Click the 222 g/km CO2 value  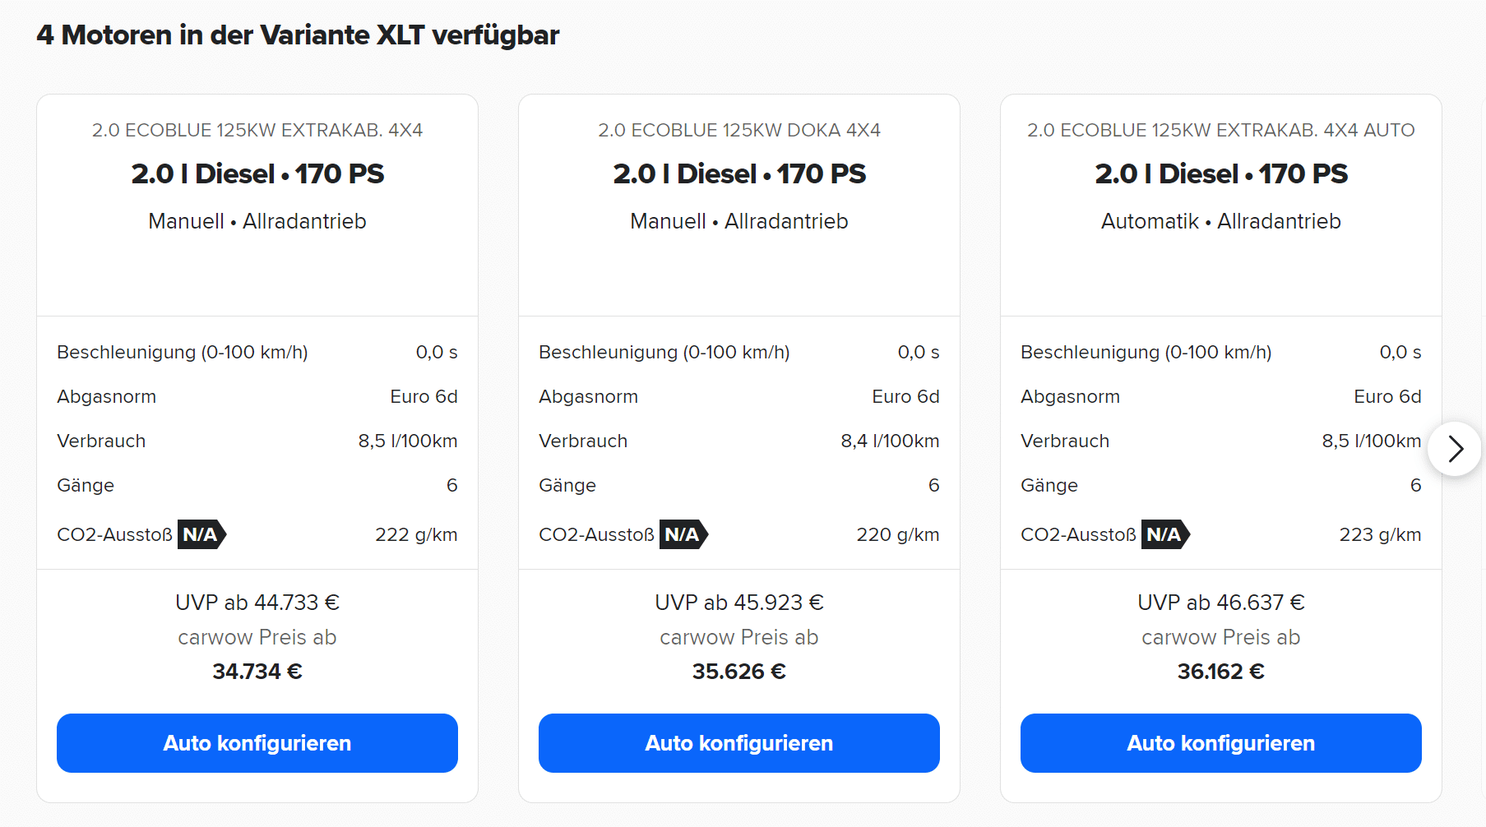[x=416, y=534]
